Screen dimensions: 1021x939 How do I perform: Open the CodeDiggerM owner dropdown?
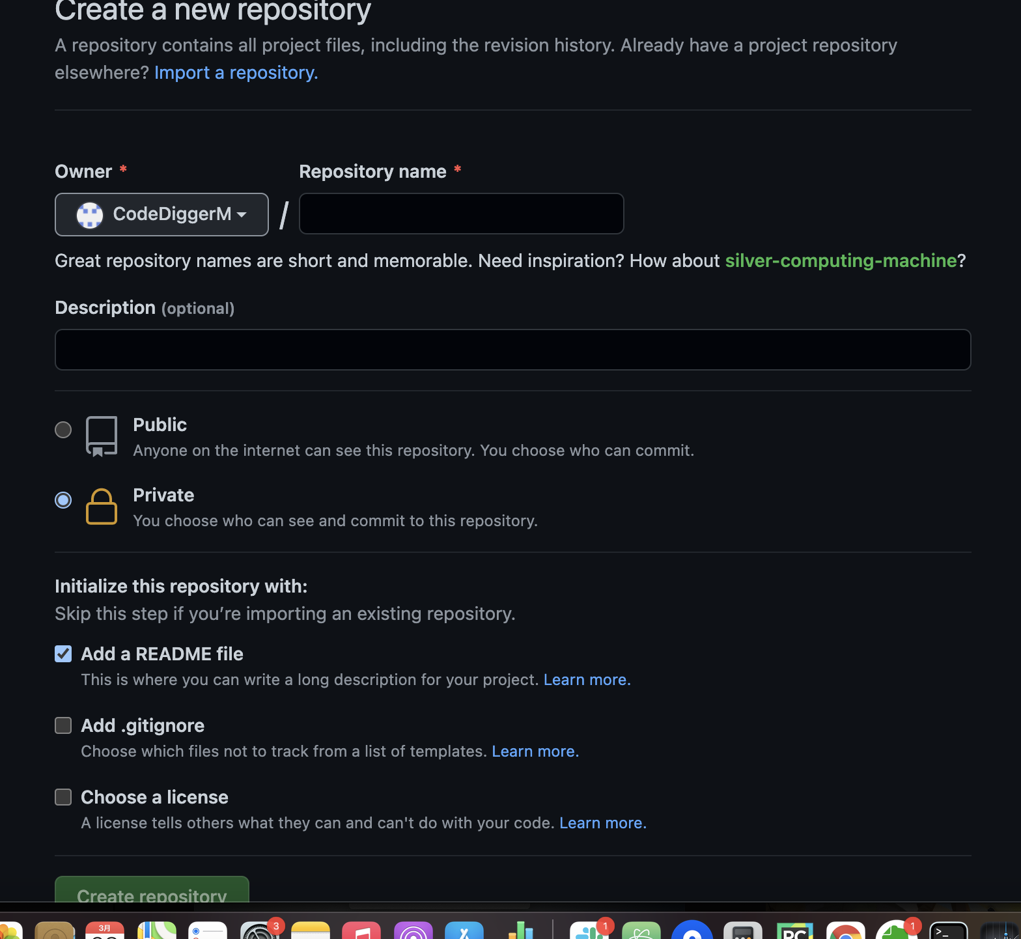pyautogui.click(x=161, y=214)
